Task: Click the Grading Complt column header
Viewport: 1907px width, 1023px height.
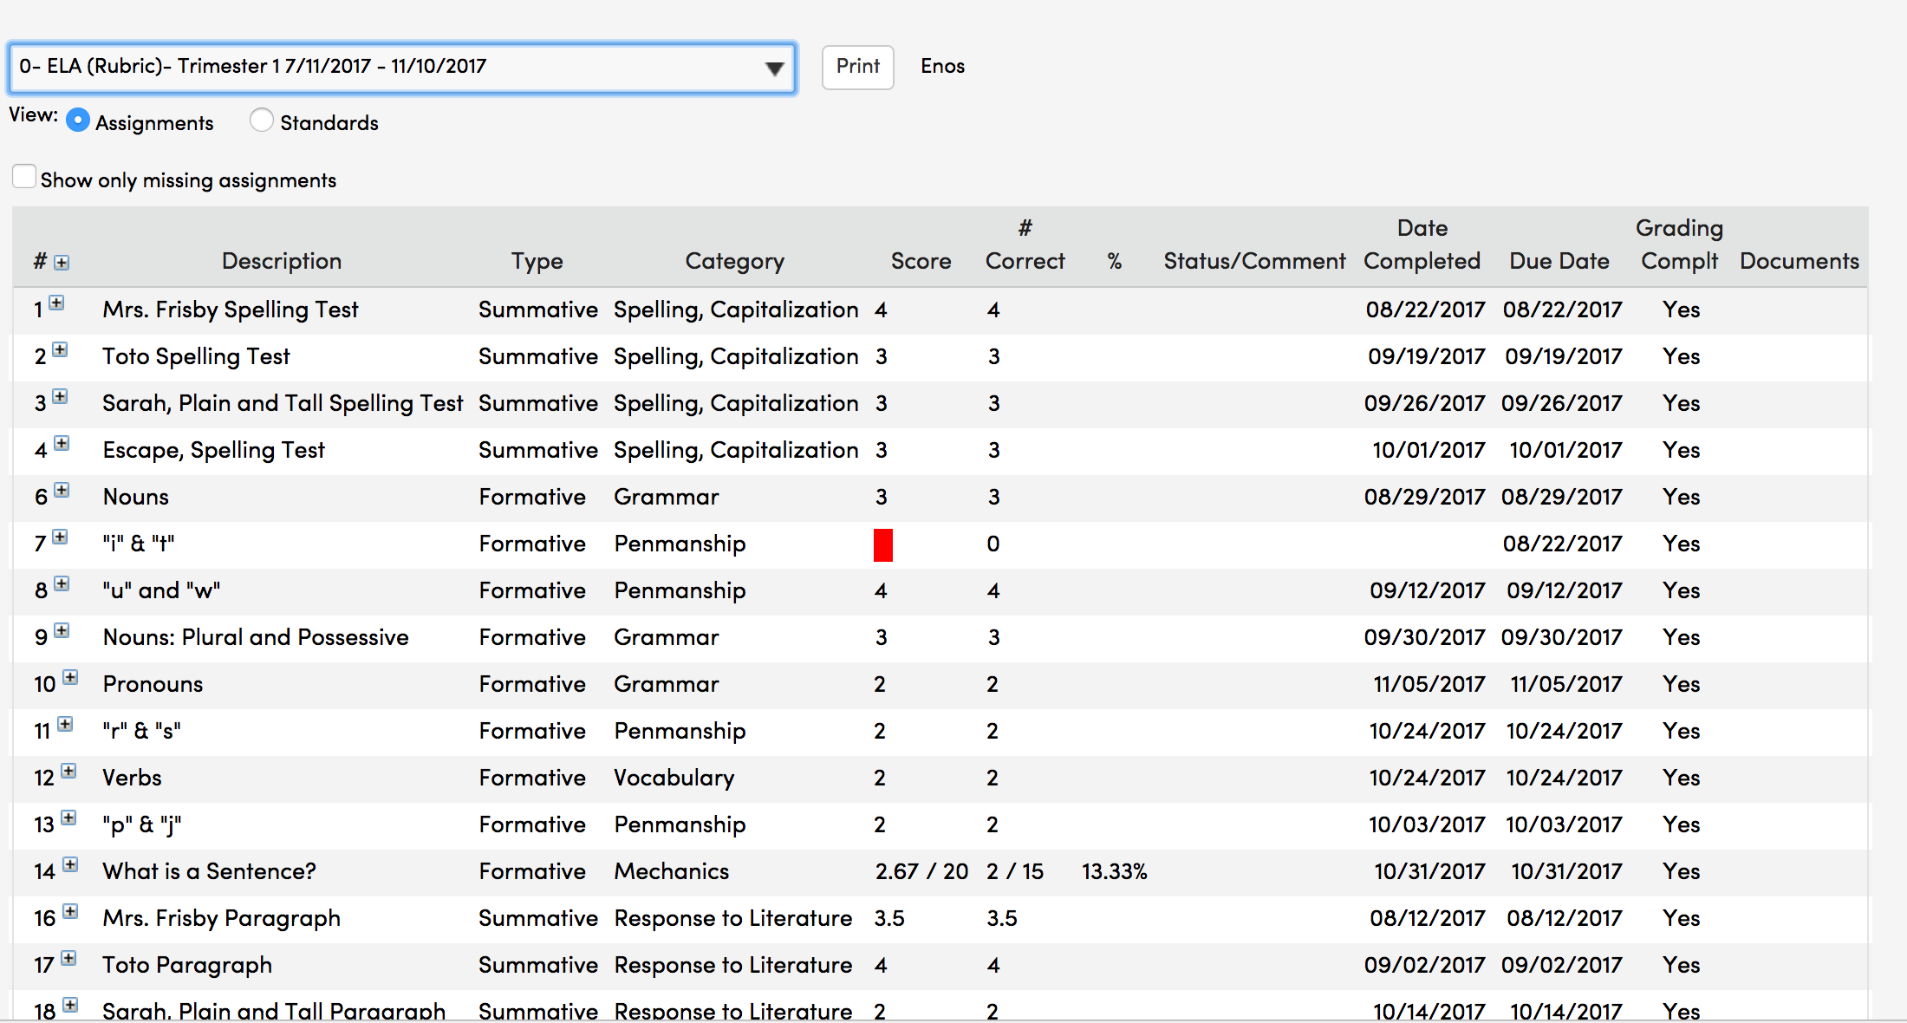Action: [1680, 244]
